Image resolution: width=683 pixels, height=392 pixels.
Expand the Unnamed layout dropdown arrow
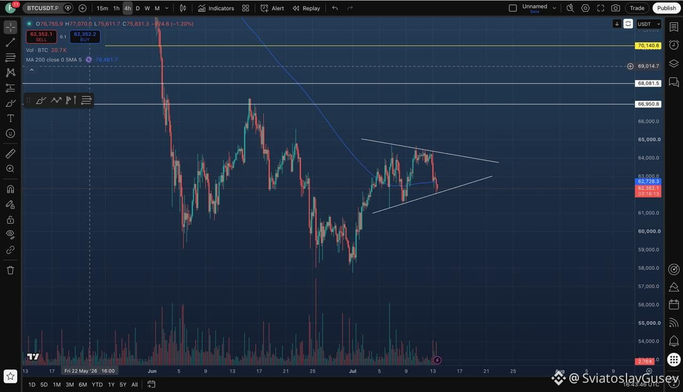click(x=554, y=8)
